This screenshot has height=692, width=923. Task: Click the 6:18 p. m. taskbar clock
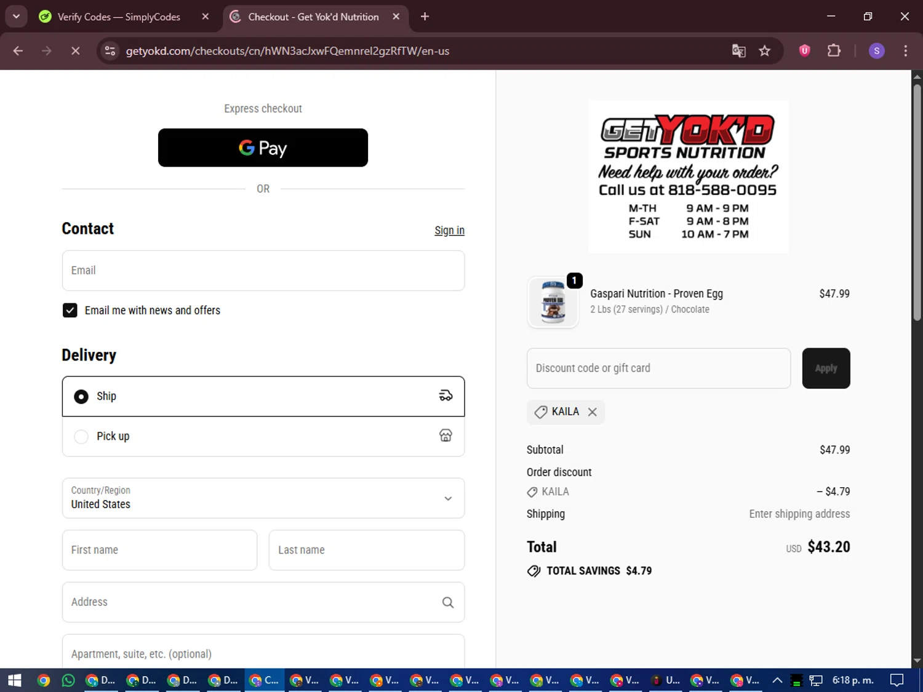853,680
